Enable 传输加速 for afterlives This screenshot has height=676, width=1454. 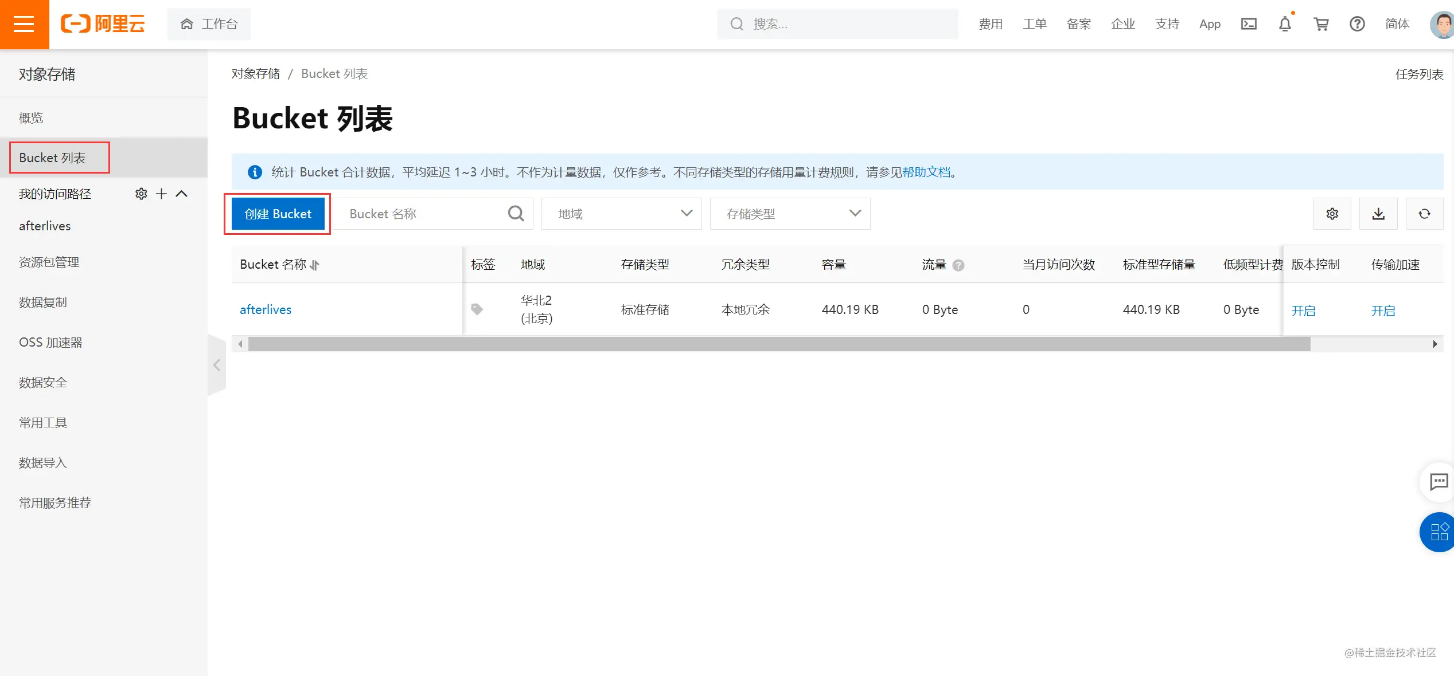1383,311
